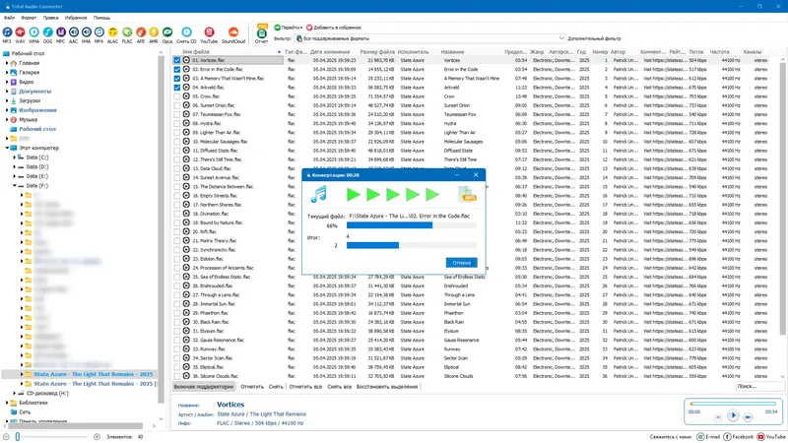Click Добавить в избранное
Viewport: 788px width, 443px height.
point(334,28)
